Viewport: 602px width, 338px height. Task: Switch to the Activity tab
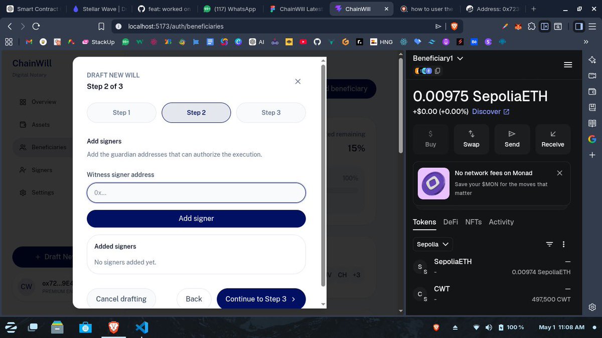(x=501, y=222)
